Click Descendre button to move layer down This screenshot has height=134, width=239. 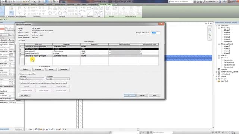click(64, 70)
